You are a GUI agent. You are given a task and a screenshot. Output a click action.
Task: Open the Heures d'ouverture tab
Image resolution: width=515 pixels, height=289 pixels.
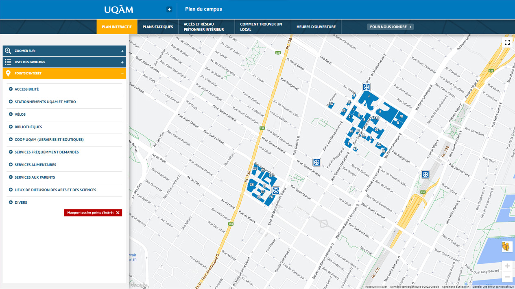point(316,27)
